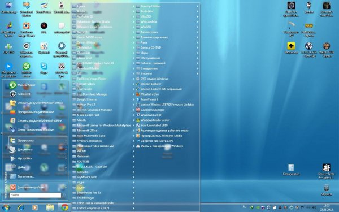This screenshot has width=339, height=212.
Task: Open the Skype desktop shortcut
Action: click(x=44, y=68)
